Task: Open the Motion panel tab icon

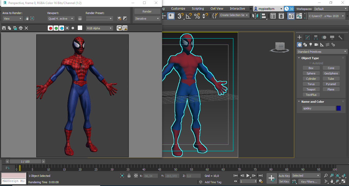Action: point(324,37)
